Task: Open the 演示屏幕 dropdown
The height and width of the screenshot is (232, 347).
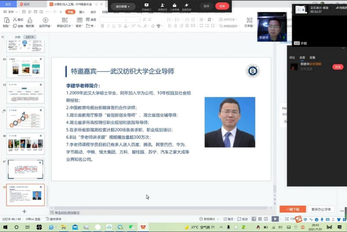Action: tap(123, 7)
